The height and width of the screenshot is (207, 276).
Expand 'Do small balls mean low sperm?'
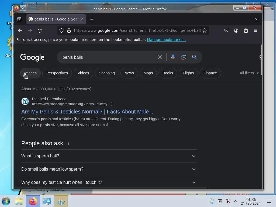pyautogui.click(x=109, y=169)
